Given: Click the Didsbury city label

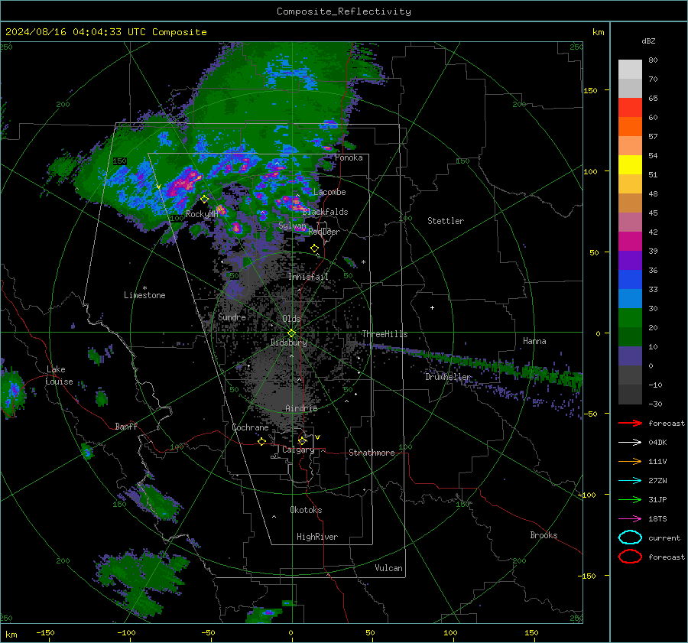Looking at the screenshot, I should click(x=288, y=343).
